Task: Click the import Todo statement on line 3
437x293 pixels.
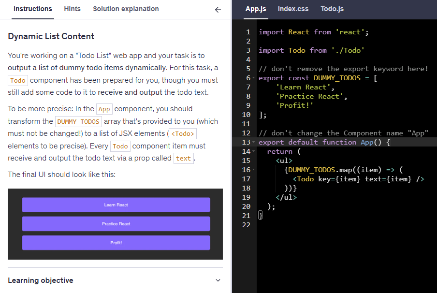Action: tap(311, 50)
